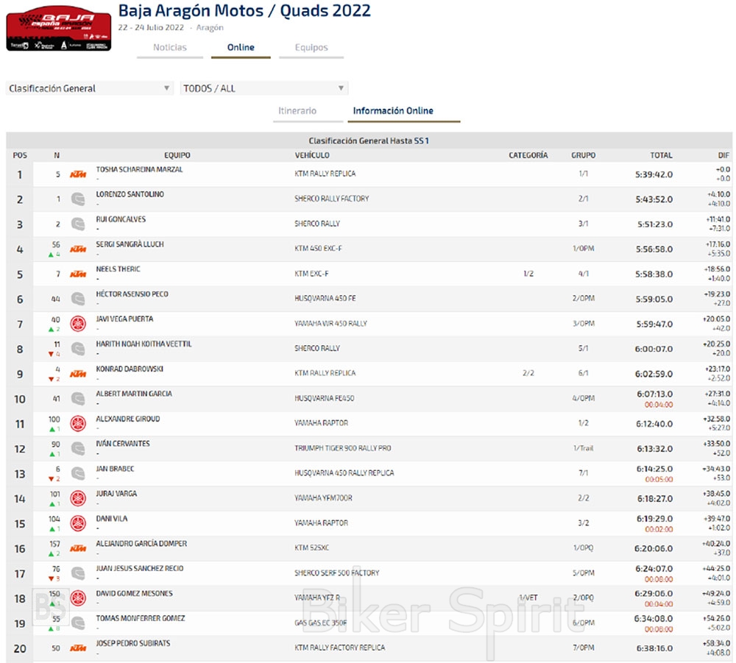Click helmet icon next to Iván Cervantes
The width and height of the screenshot is (736, 663).
click(x=77, y=449)
